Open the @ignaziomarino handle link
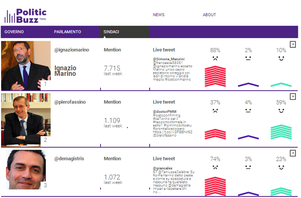The image size is (301, 198). (72, 50)
